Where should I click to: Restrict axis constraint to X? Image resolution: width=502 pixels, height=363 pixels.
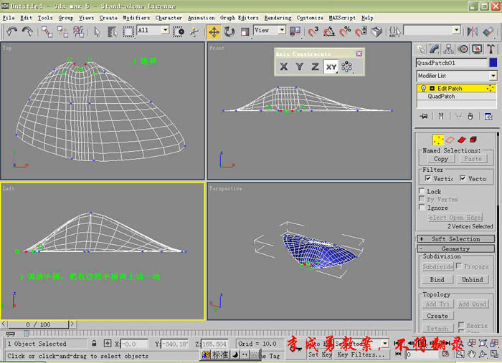click(284, 67)
